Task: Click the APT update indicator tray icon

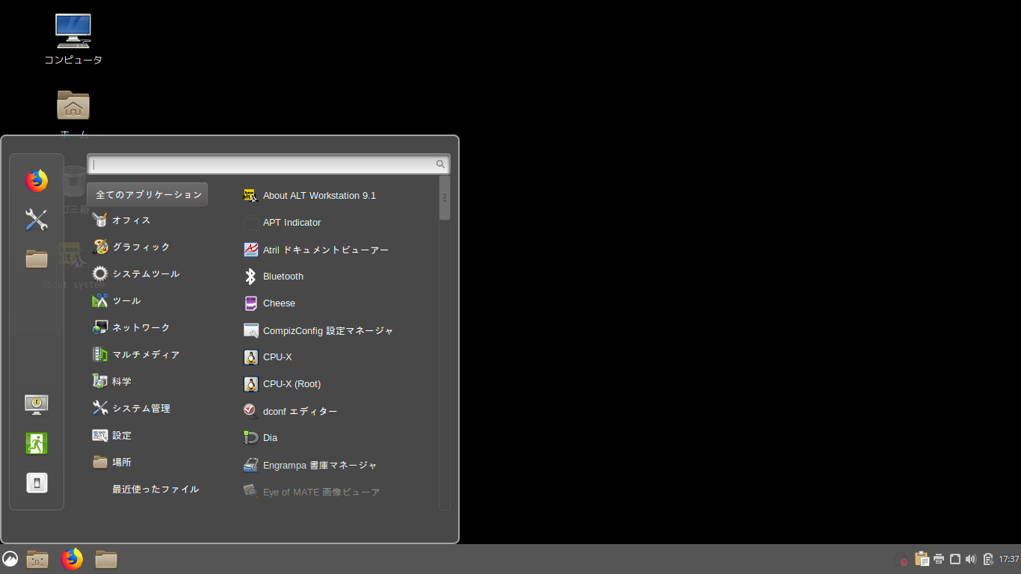Action: (x=901, y=559)
